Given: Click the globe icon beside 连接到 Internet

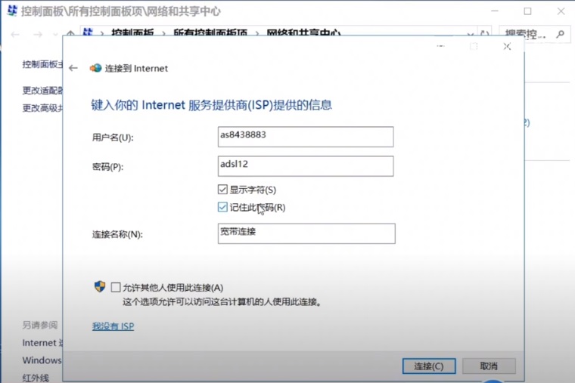Looking at the screenshot, I should coord(96,68).
